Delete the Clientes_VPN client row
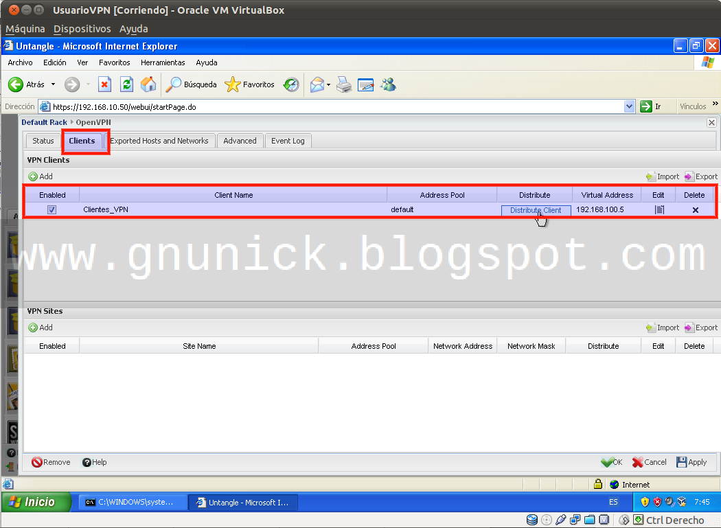 pyautogui.click(x=695, y=209)
